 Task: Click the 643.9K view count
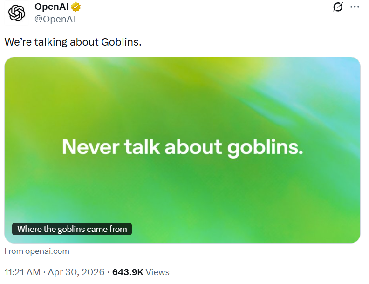[x=128, y=272]
